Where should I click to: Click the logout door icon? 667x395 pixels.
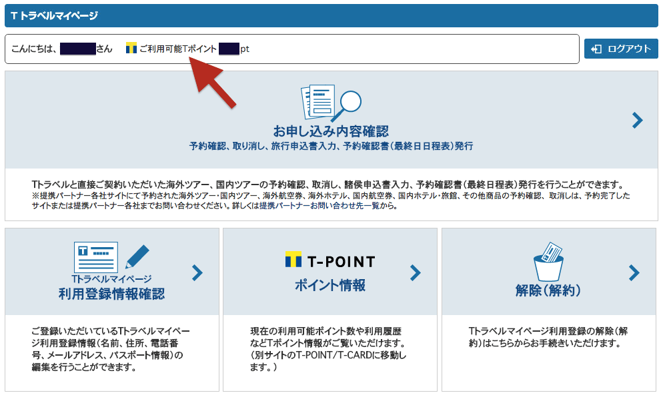click(596, 49)
